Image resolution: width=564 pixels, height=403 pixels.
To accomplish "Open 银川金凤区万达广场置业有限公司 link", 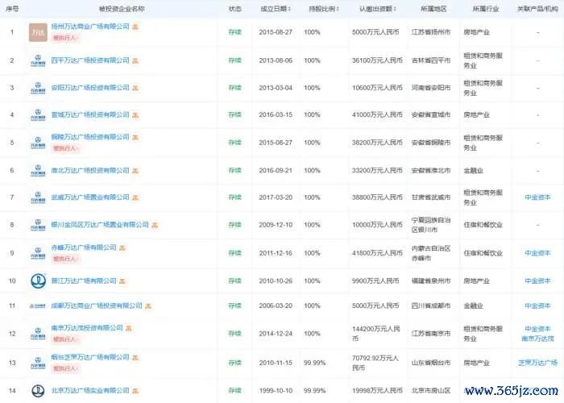I will click(x=100, y=225).
